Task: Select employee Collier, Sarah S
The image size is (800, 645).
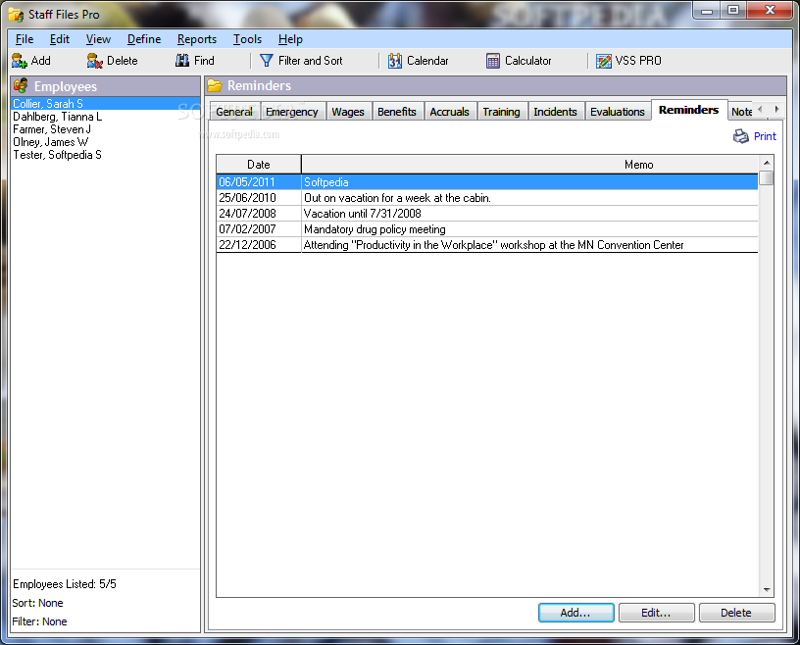Action: tap(106, 104)
